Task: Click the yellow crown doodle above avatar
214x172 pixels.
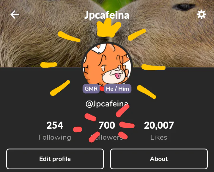Action: pos(108,28)
